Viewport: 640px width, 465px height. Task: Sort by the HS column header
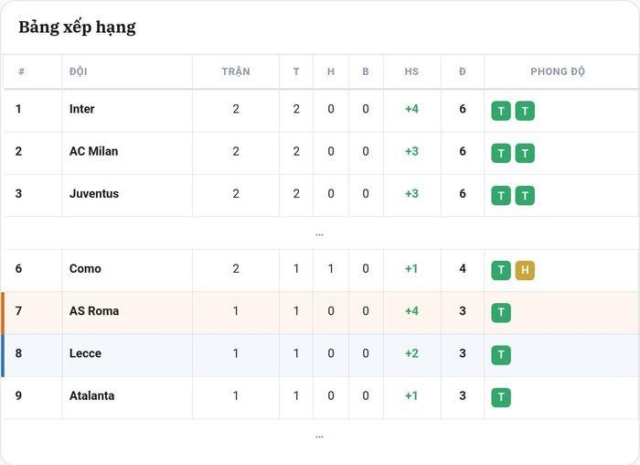[411, 71]
